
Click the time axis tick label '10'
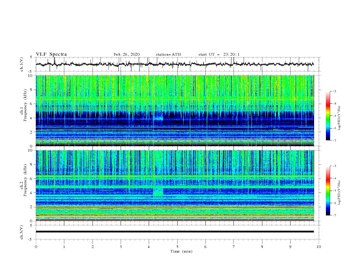(319, 247)
